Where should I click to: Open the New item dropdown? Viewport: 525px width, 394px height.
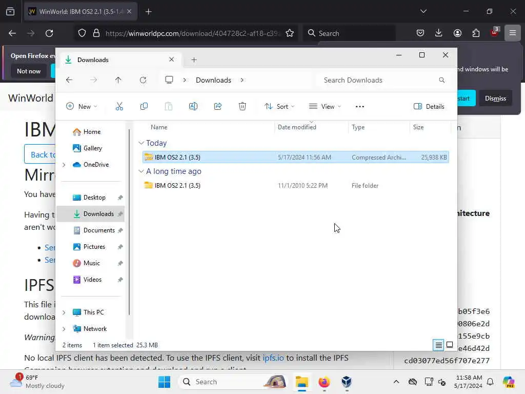coord(82,107)
